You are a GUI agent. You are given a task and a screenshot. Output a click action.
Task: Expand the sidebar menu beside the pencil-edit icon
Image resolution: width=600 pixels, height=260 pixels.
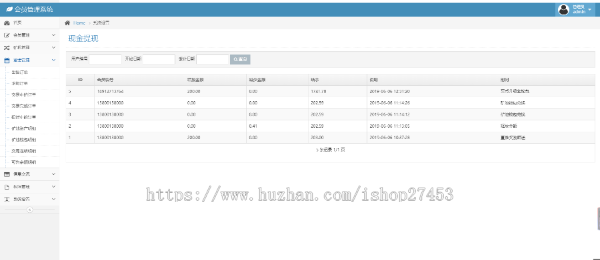click(53, 35)
